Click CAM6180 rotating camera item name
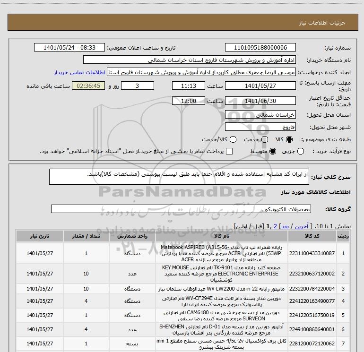364x352 pixels. (x=222, y=315)
